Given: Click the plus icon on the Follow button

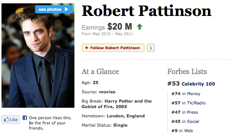Looking at the screenshot, I should [x=86, y=48].
